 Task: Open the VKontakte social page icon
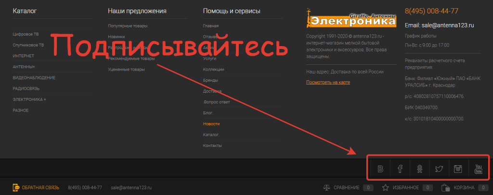pyautogui.click(x=381, y=169)
